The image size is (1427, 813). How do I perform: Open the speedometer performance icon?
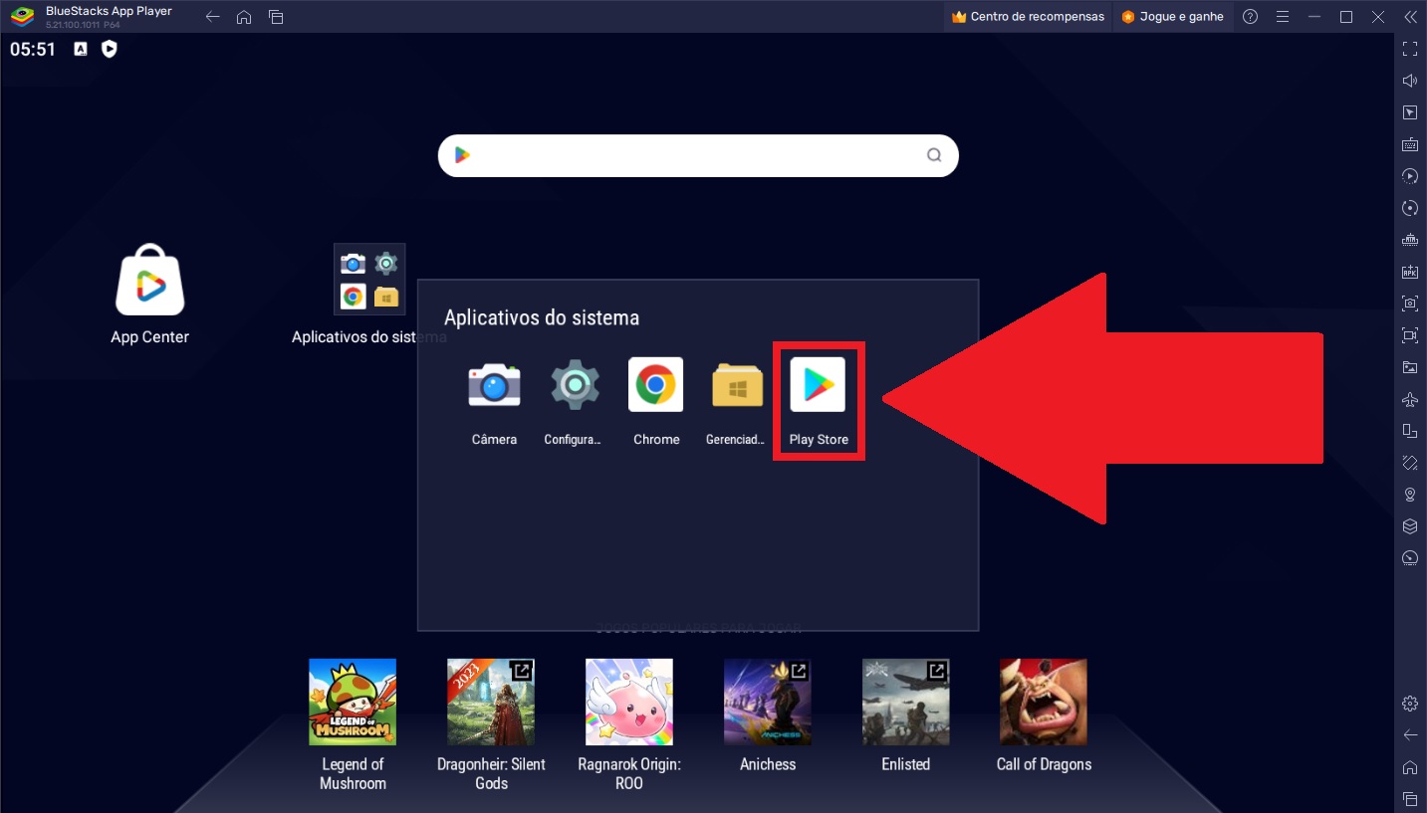[1409, 557]
